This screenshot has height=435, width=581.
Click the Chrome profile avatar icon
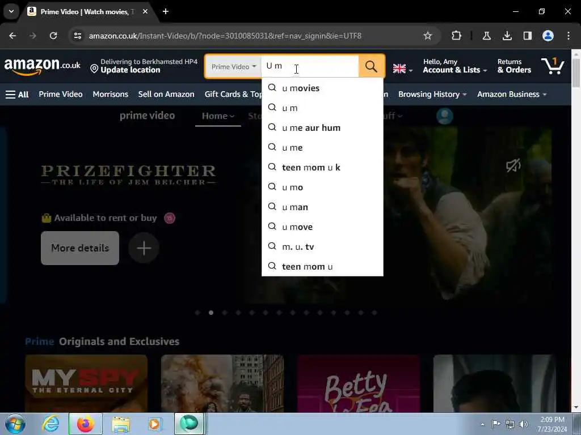click(x=548, y=36)
